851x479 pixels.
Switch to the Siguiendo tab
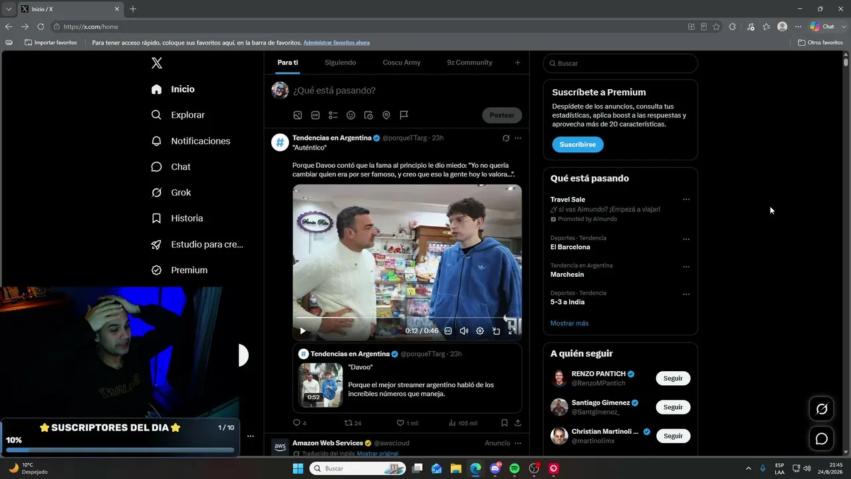(x=340, y=63)
